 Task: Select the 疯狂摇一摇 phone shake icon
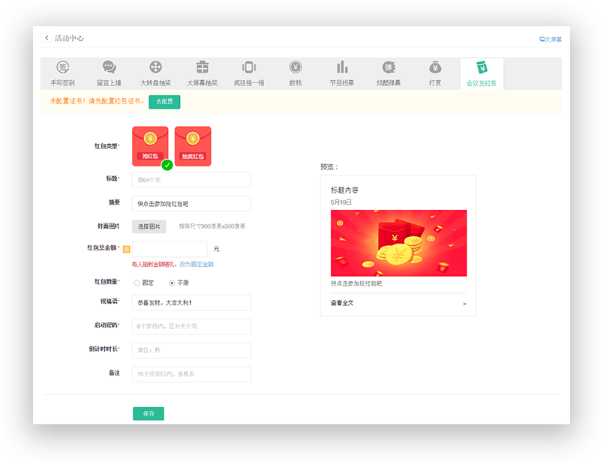pos(249,67)
